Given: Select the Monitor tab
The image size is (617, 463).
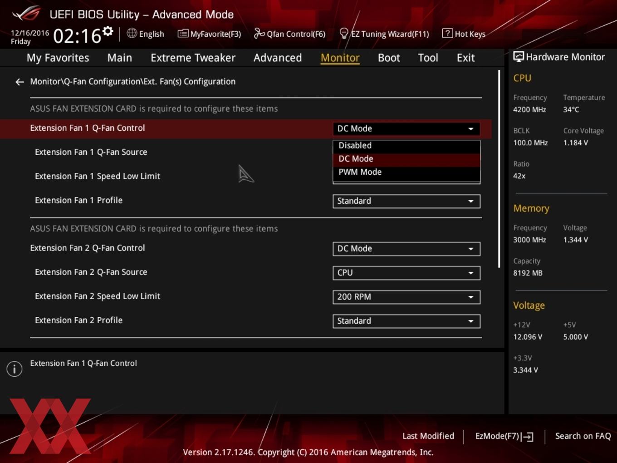Looking at the screenshot, I should click(x=340, y=58).
